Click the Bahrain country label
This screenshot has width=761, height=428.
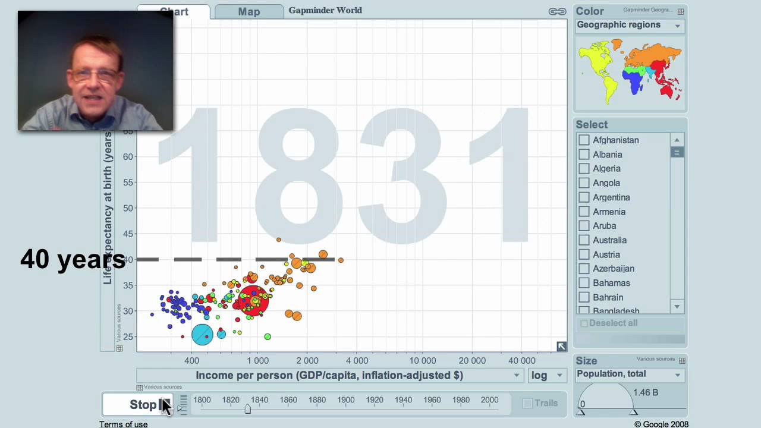coord(608,297)
